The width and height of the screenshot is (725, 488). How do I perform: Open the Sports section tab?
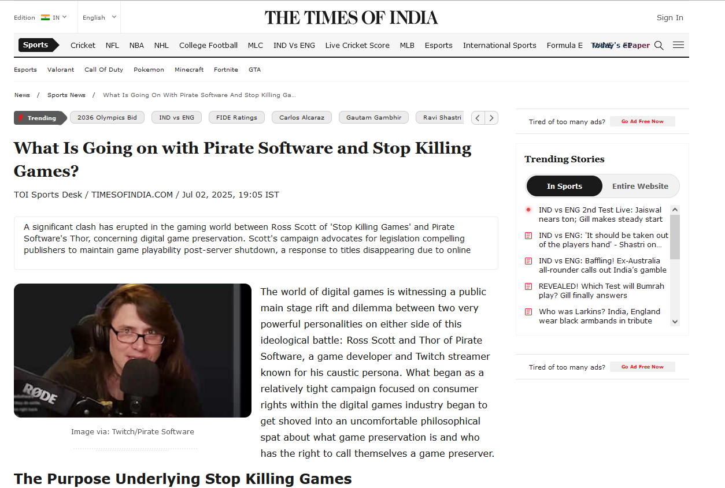click(38, 45)
